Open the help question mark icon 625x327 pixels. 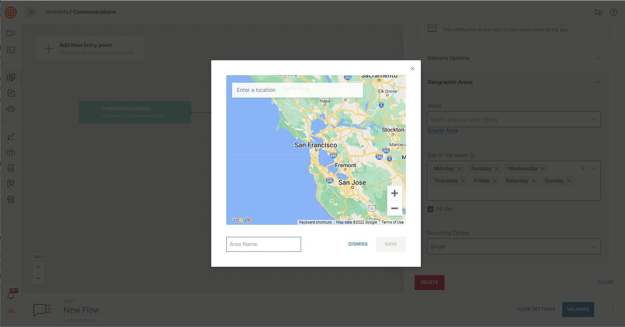point(613,12)
